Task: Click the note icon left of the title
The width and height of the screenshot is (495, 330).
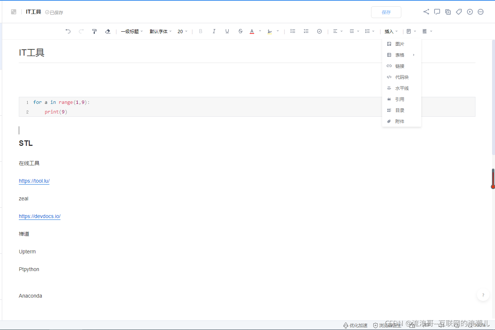Action: 14,12
